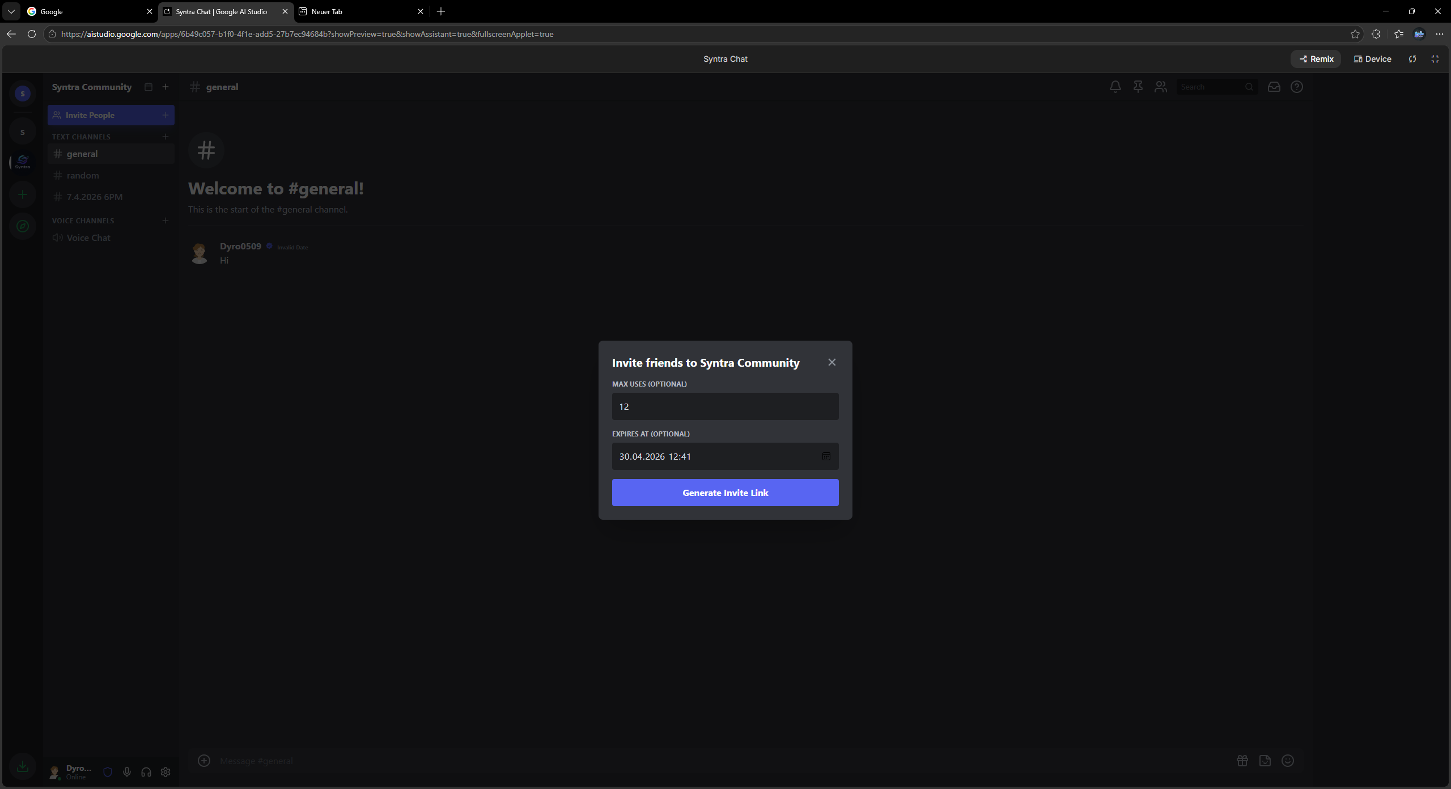Click the reload app icon near Device
The width and height of the screenshot is (1451, 789).
[x=1412, y=59]
